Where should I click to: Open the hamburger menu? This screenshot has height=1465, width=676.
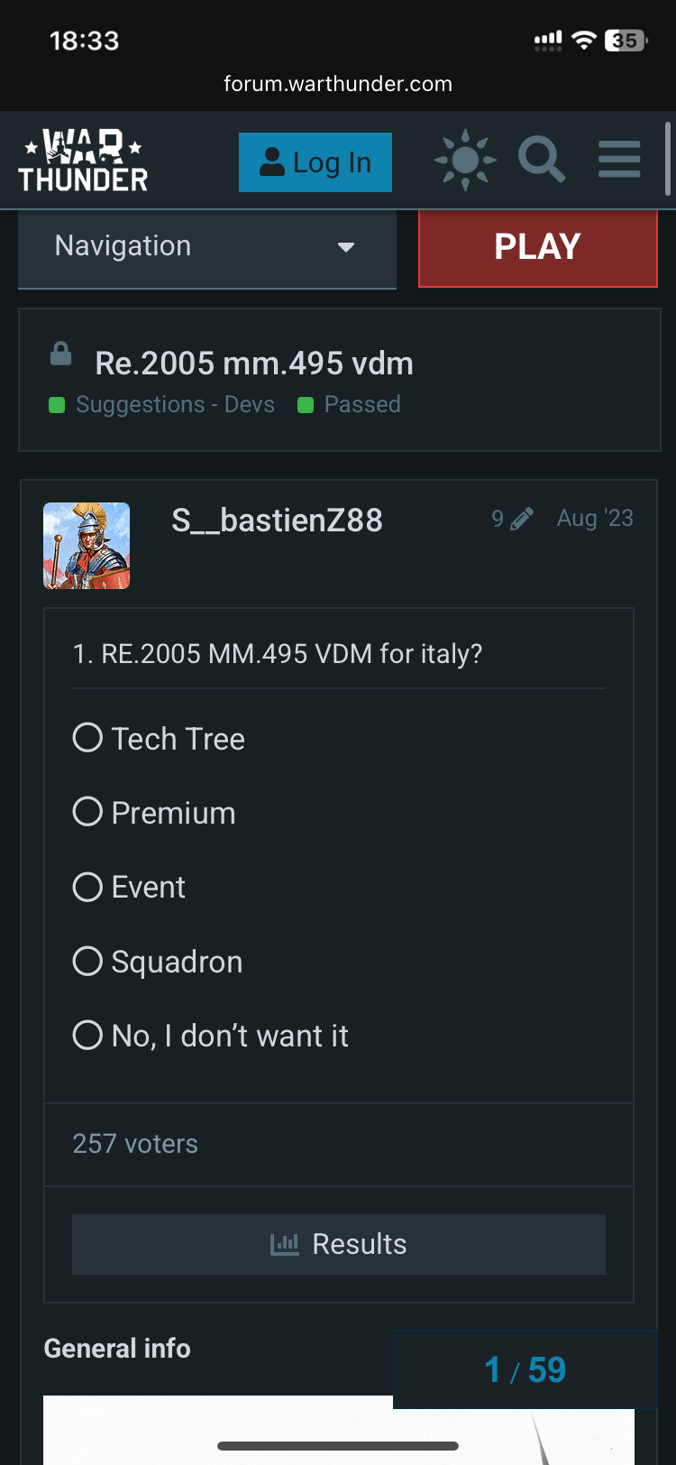coord(619,161)
